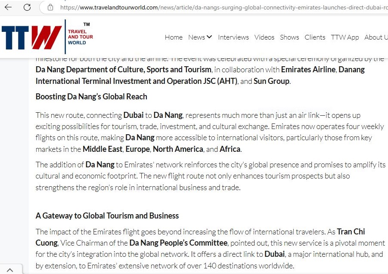
Task: Click the TTW Travel and Tour World logo
Action: pyautogui.click(x=47, y=37)
